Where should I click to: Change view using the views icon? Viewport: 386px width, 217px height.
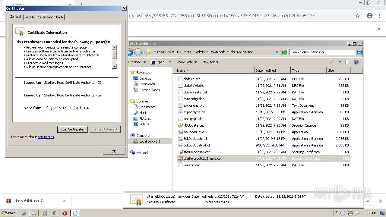coord(332,62)
